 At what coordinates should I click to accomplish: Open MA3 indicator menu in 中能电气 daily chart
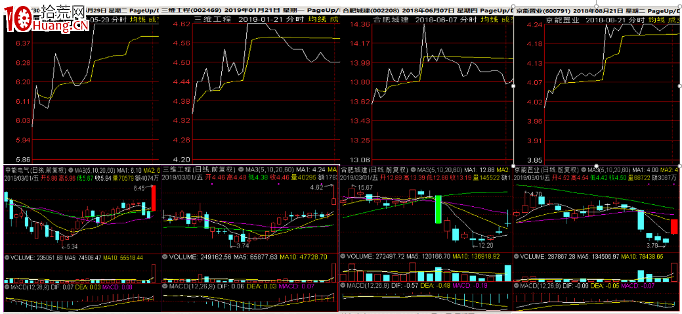[71, 169]
